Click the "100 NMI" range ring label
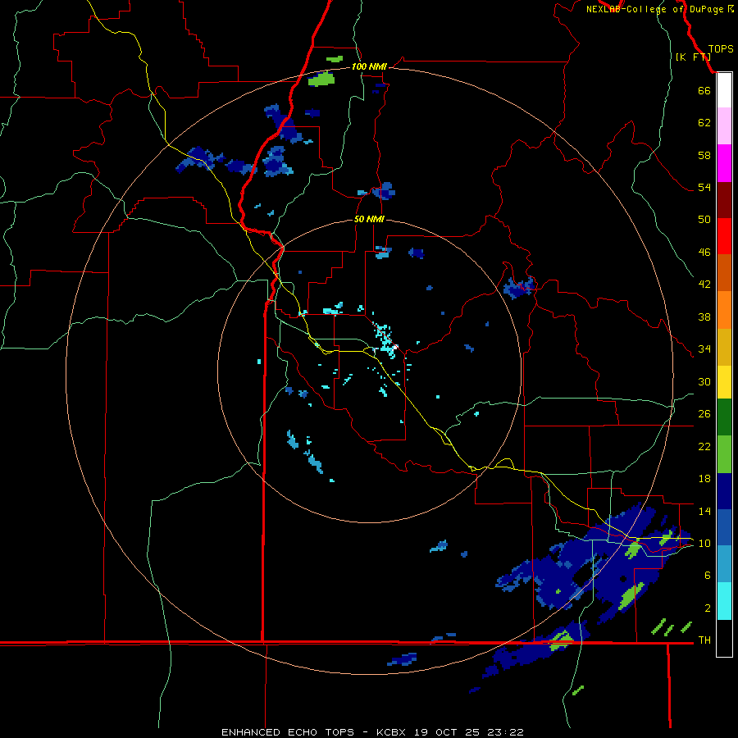The width and height of the screenshot is (738, 738). pyautogui.click(x=369, y=66)
